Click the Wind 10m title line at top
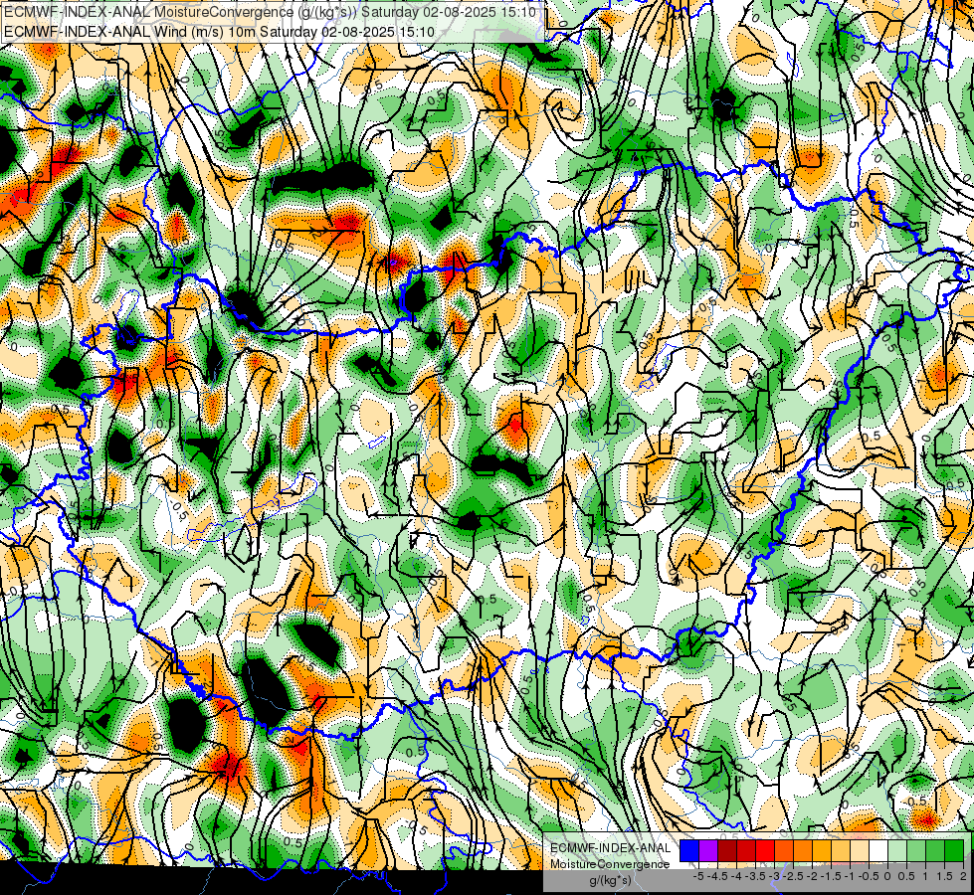Screen dimensions: 974x895 pyautogui.click(x=219, y=32)
